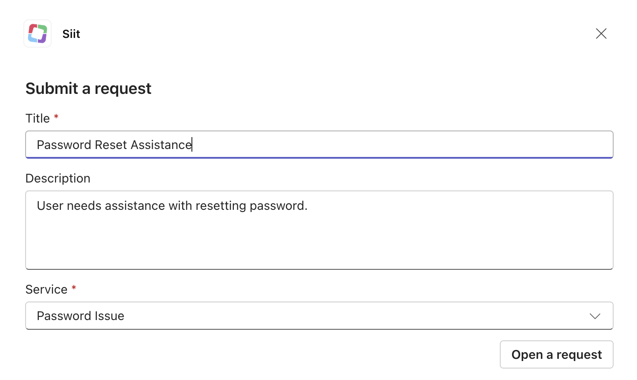Click the Description field label
Viewport: 637px width, 380px height.
tap(58, 178)
